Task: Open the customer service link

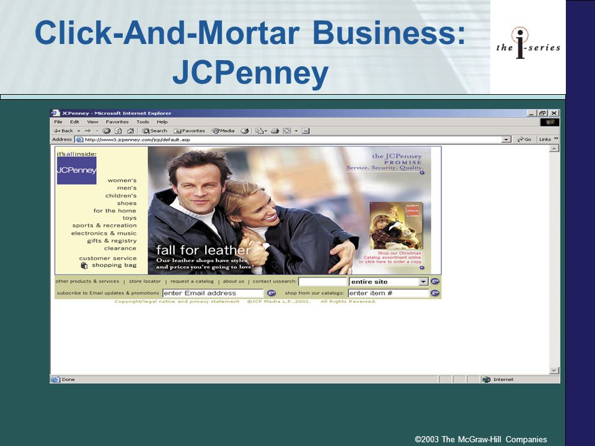Action: pos(108,258)
